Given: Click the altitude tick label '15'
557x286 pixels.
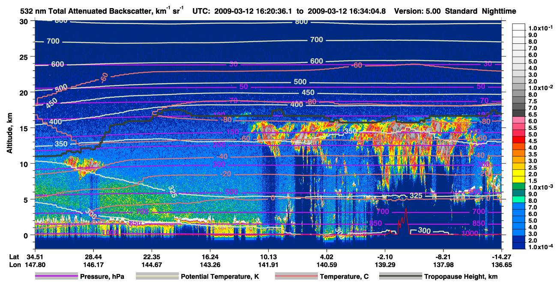Looking at the screenshot, I should pyautogui.click(x=24, y=128).
